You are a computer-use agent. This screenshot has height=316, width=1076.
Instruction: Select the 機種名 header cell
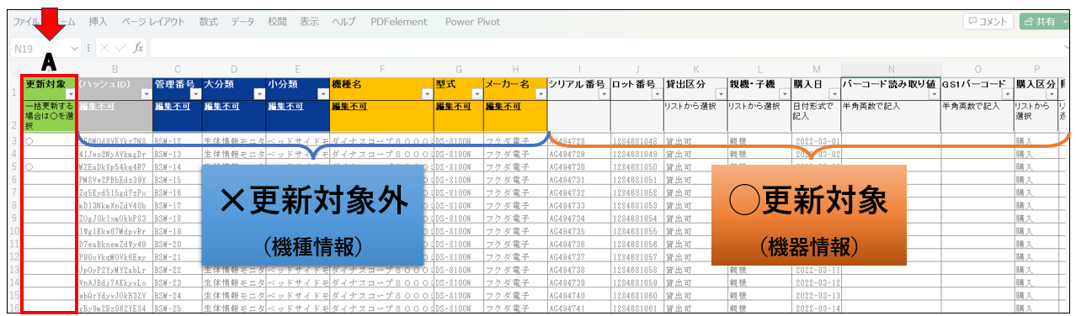(382, 88)
